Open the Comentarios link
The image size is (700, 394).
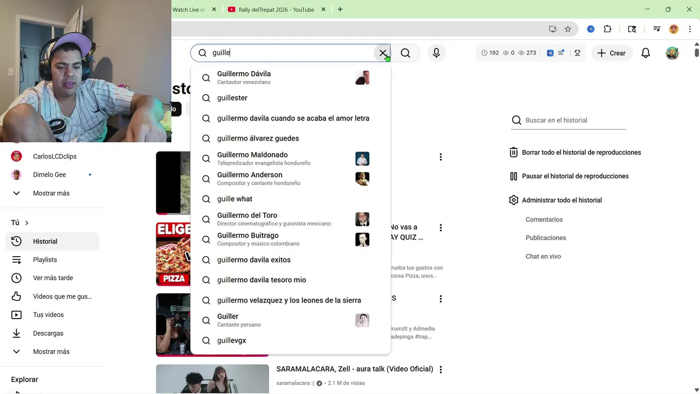coord(544,219)
